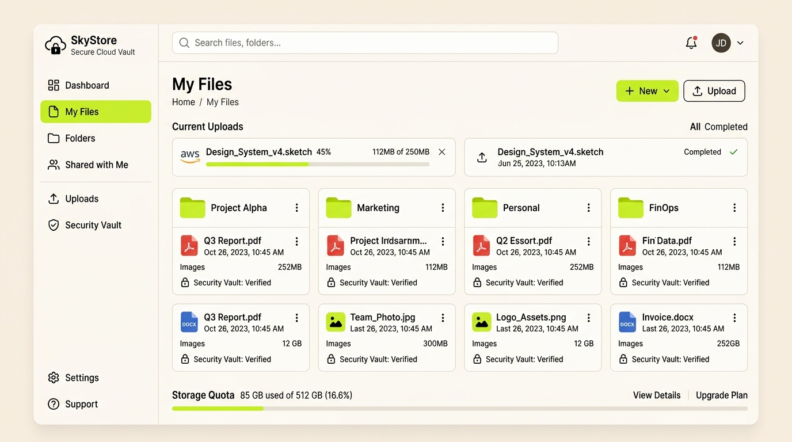792x442 pixels.
Task: Open Marketing folder three-dot menu
Action: click(443, 208)
